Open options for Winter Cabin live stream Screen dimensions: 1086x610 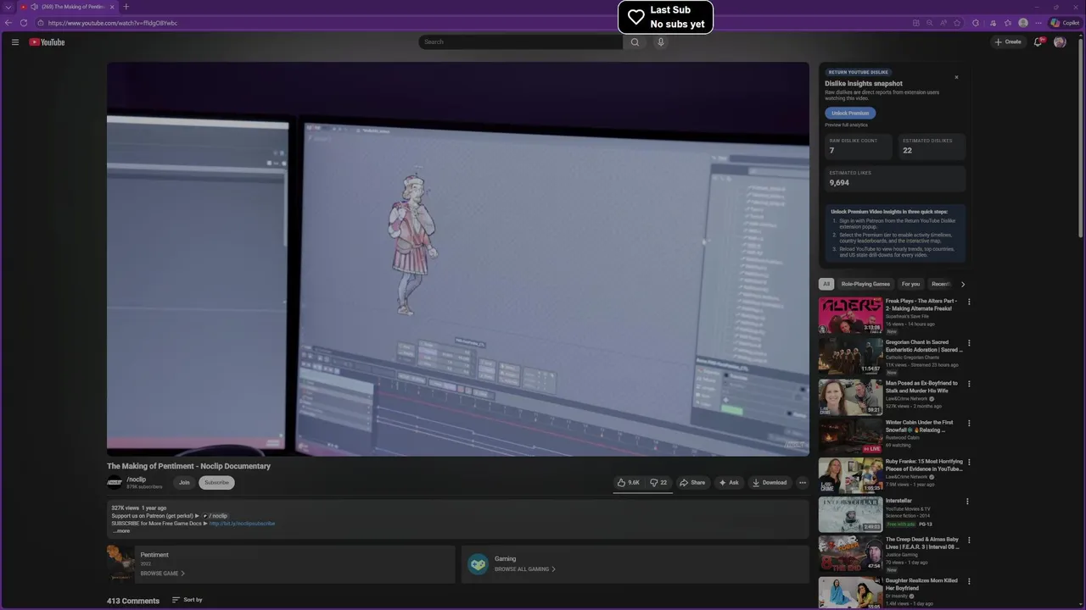pyautogui.click(x=969, y=423)
